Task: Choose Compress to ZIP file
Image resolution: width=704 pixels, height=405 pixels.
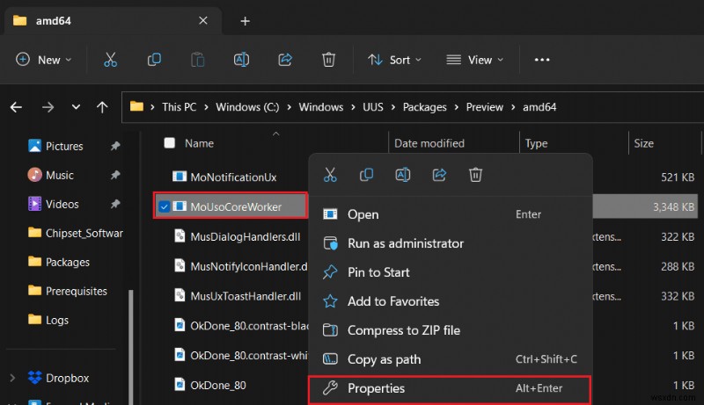Action: [x=450, y=330]
